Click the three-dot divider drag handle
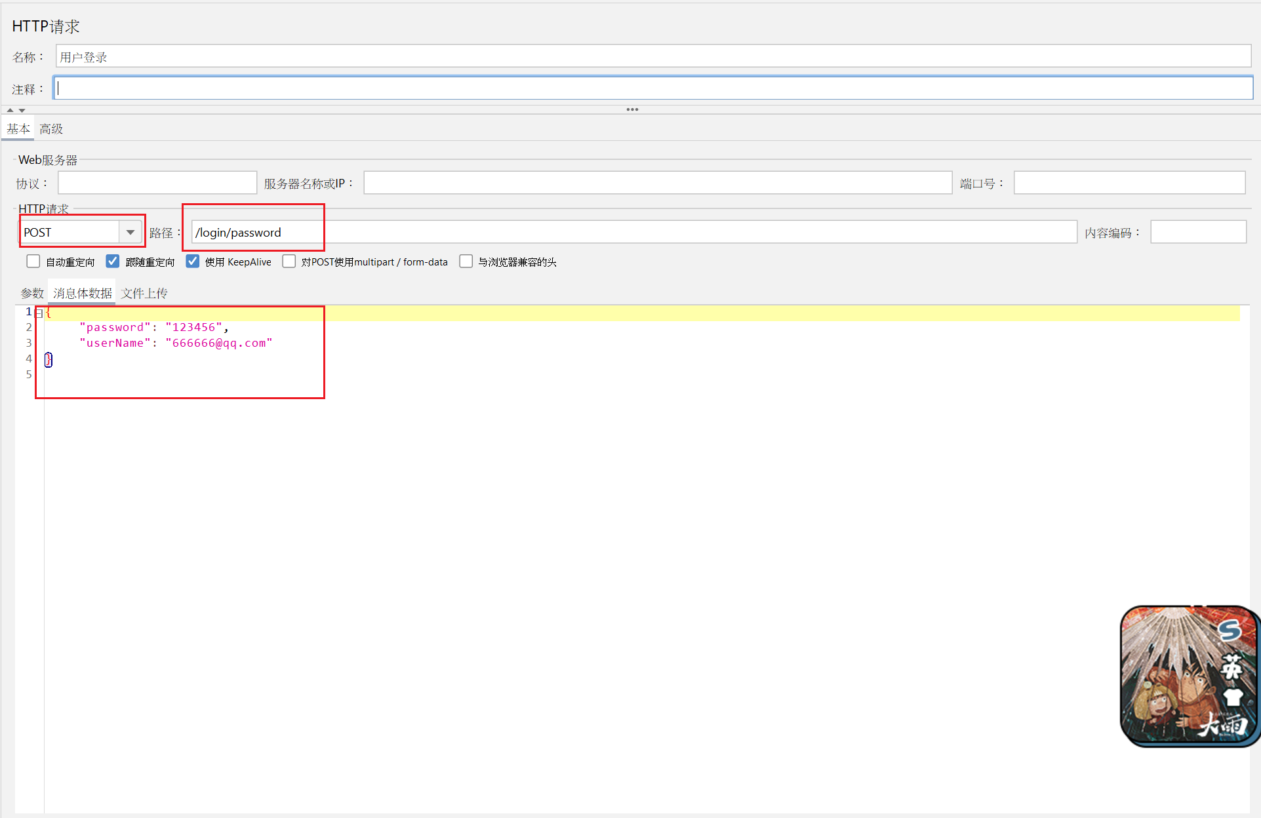This screenshot has width=1261, height=818. (632, 109)
